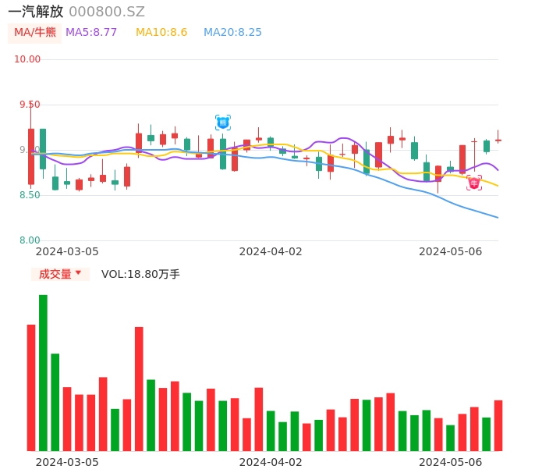Select the MA5:8.77 legend label
This screenshot has height=473, width=535.
click(91, 33)
